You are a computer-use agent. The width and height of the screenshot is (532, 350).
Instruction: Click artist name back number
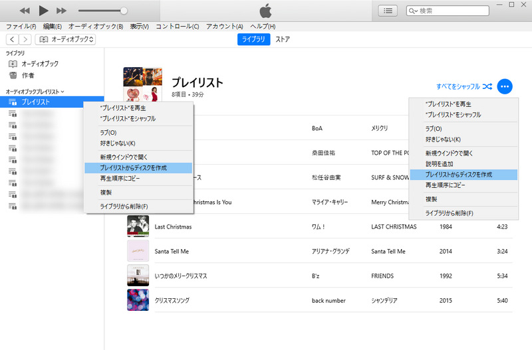(x=329, y=301)
